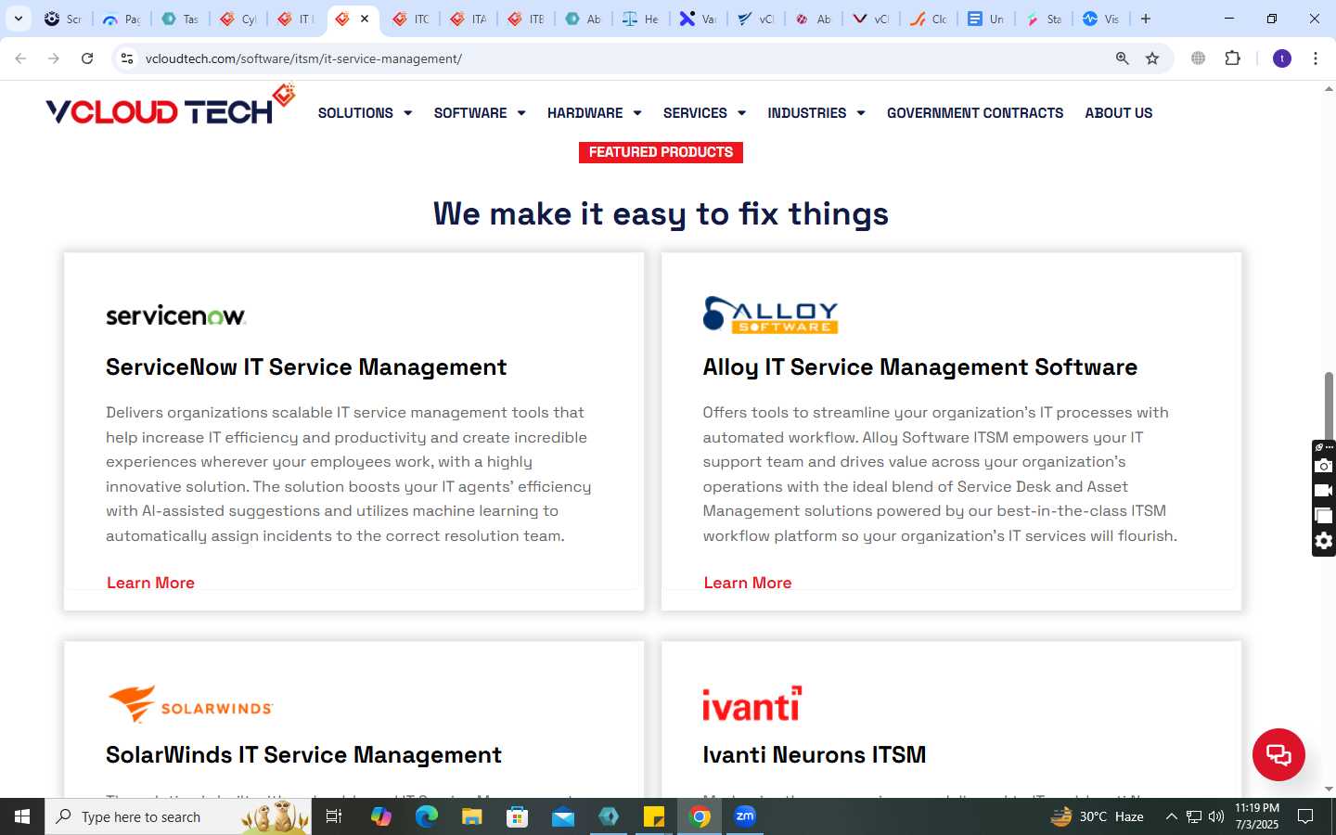Open the weather widget showing 30°C Haze
Viewport: 1336px width, 835px height.
click(x=1097, y=816)
